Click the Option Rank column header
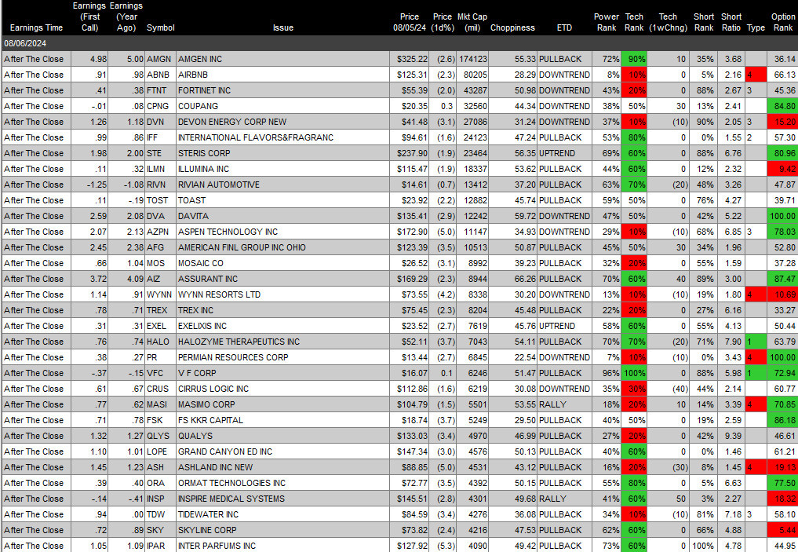Viewport: 798px width, 552px height. tap(783, 23)
